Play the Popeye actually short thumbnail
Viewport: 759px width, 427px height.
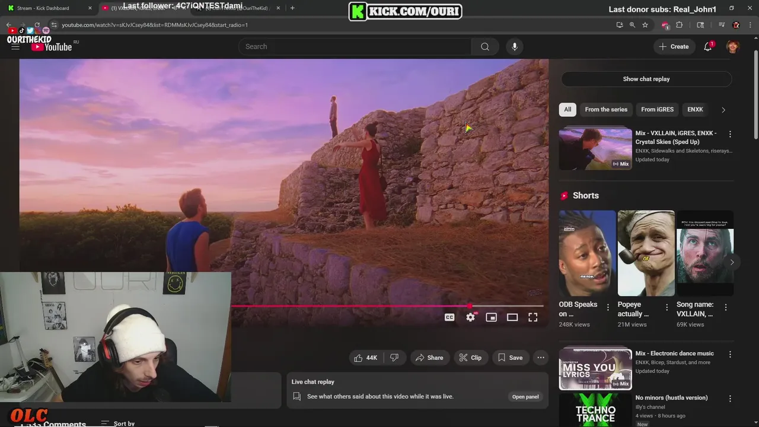click(646, 253)
